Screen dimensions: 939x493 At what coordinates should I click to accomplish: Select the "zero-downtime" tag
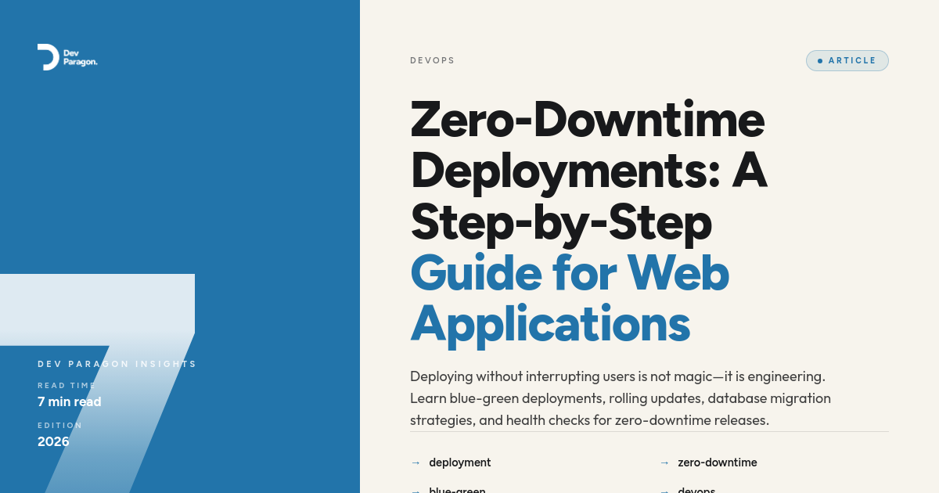pyautogui.click(x=718, y=462)
